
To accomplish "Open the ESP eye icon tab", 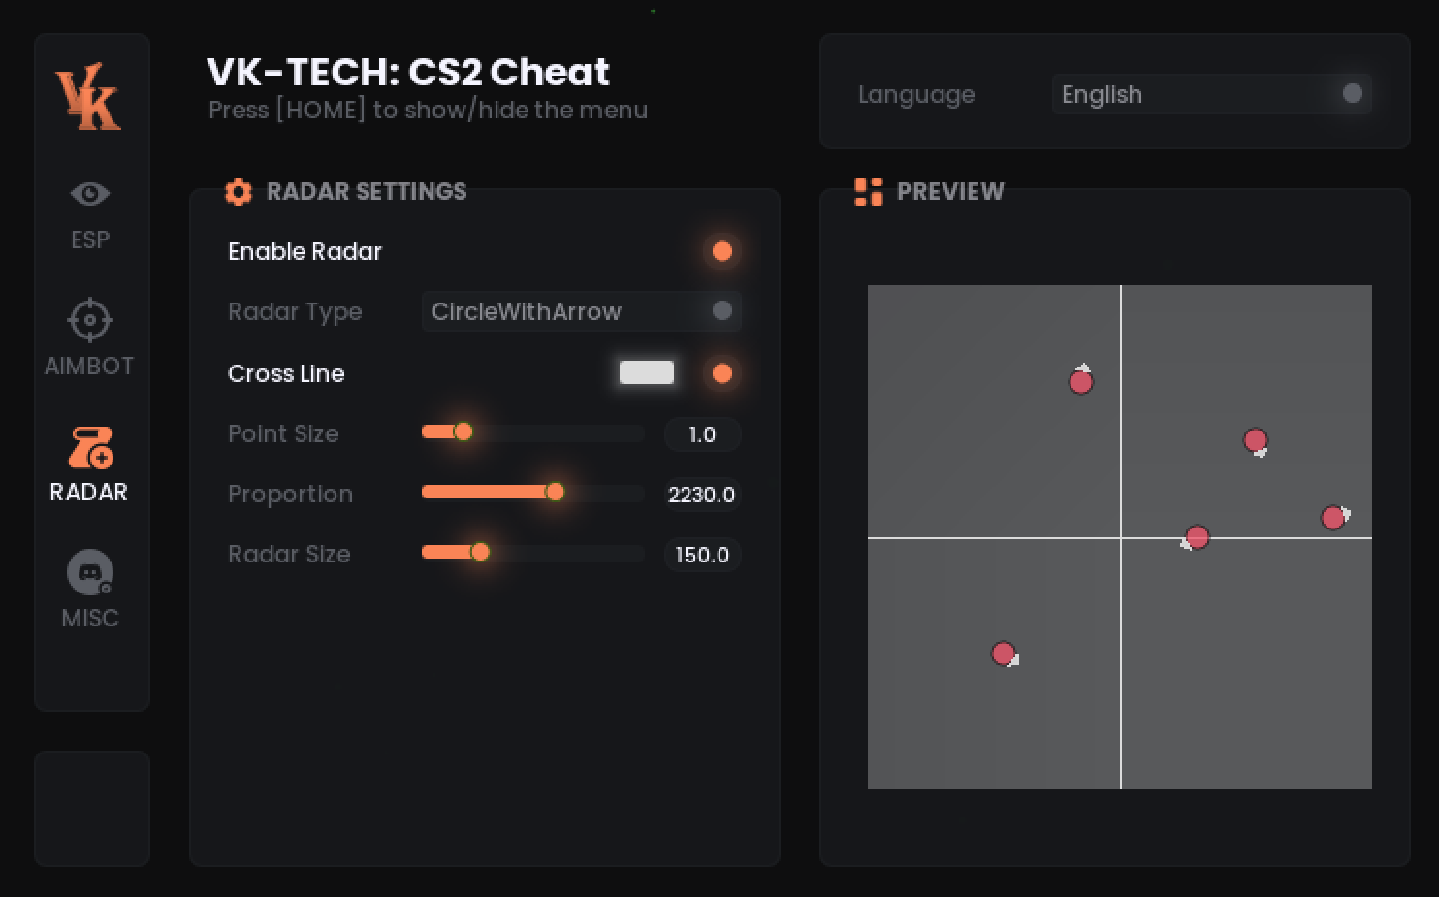I will tap(90, 194).
